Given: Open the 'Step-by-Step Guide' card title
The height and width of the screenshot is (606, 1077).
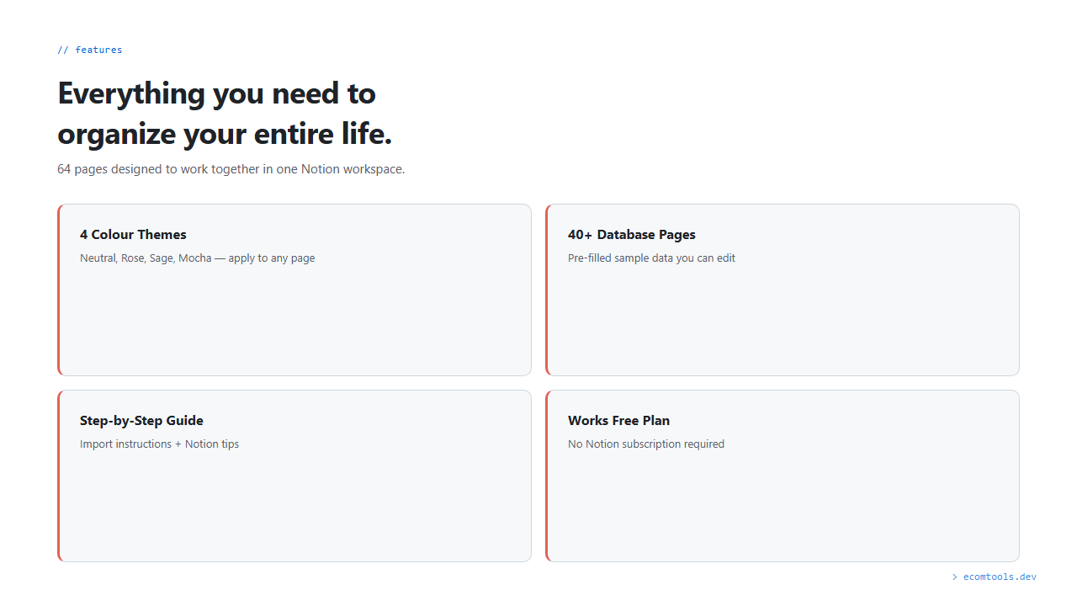Looking at the screenshot, I should pyautogui.click(x=141, y=421).
